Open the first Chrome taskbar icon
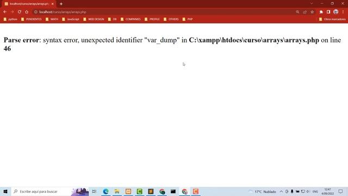 coord(162,191)
